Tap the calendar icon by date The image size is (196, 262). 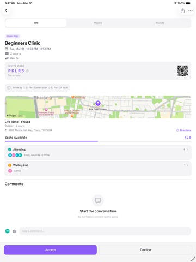(x=7, y=49)
